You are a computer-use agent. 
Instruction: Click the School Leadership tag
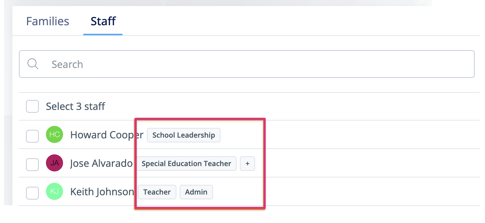184,135
